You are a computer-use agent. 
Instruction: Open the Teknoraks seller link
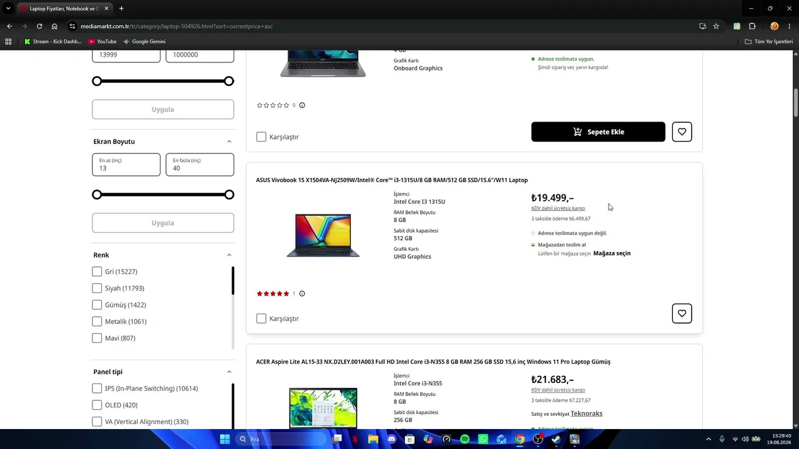coord(586,413)
